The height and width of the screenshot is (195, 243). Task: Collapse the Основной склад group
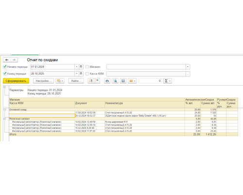point(5,110)
